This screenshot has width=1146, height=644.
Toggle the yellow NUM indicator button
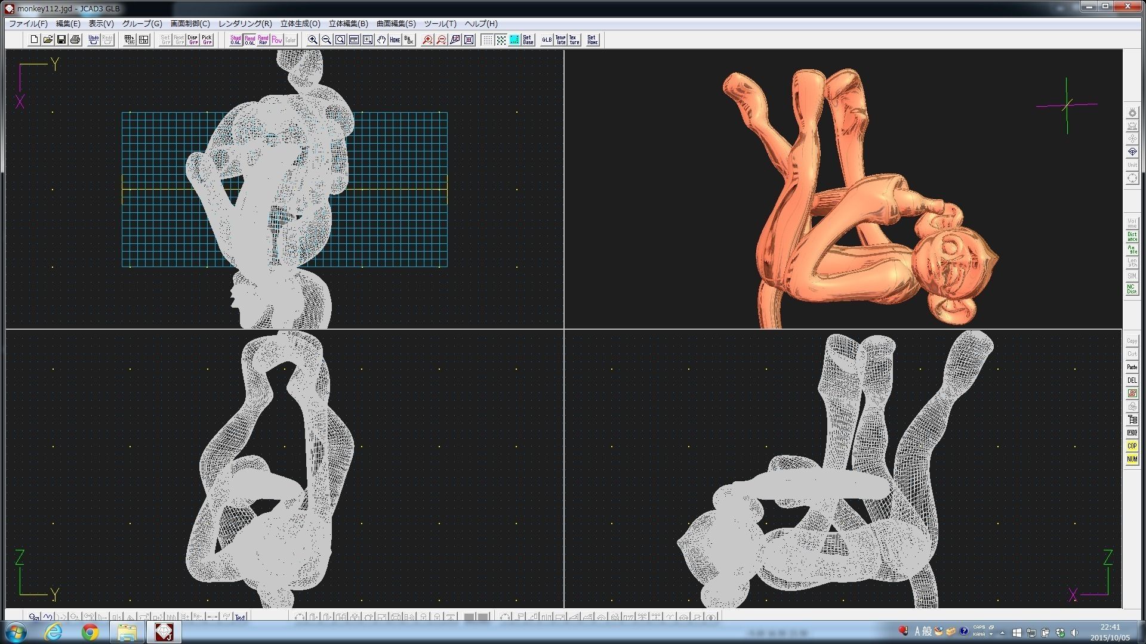1132,459
